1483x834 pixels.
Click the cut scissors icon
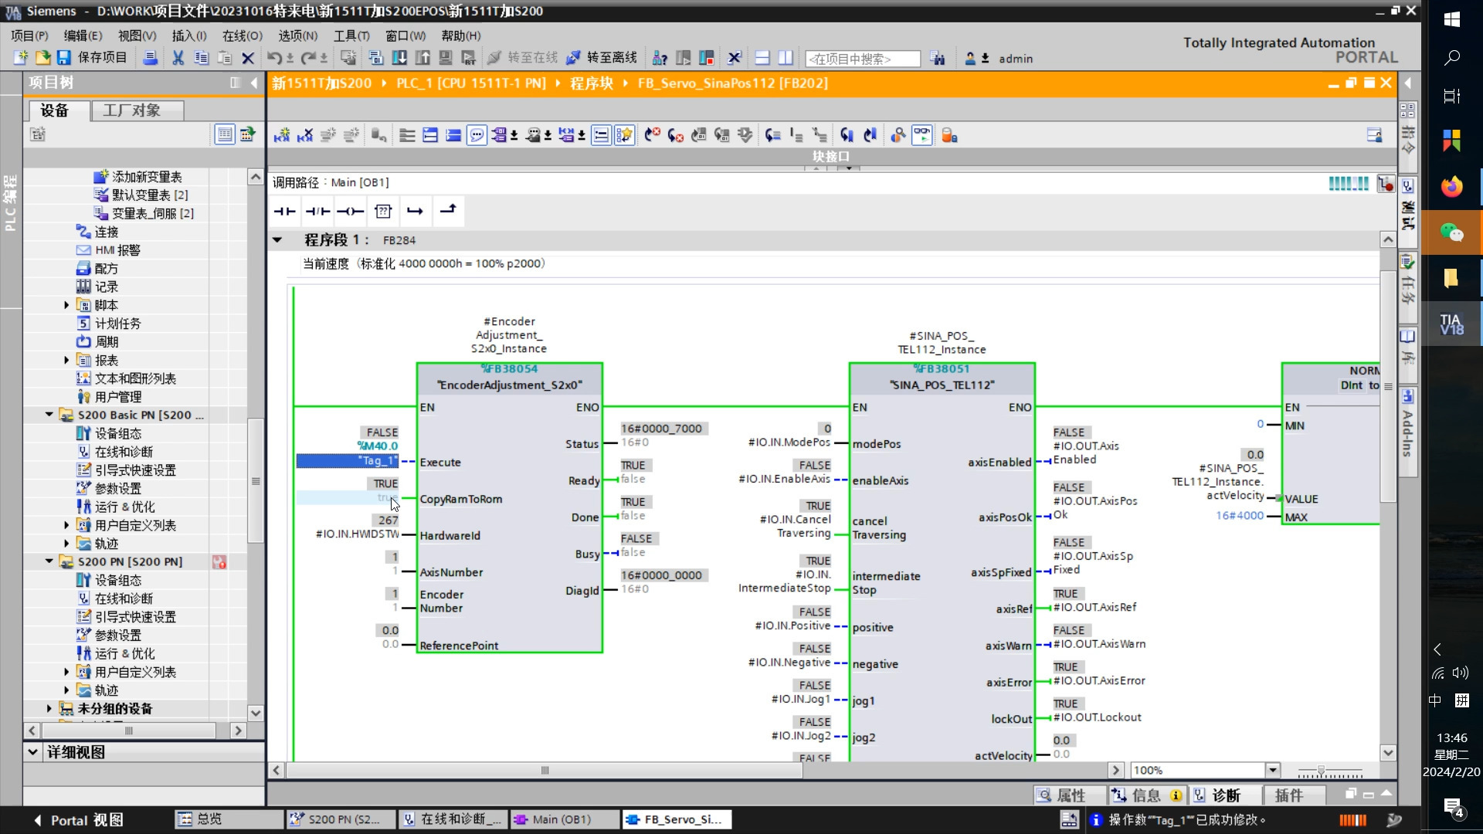[178, 58]
